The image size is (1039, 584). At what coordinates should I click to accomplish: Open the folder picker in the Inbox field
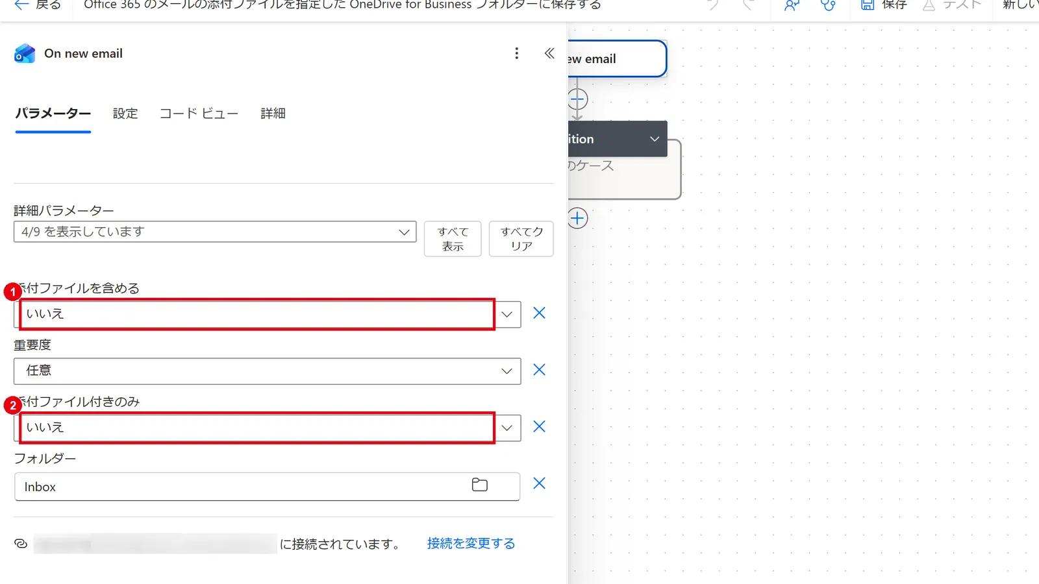(480, 485)
